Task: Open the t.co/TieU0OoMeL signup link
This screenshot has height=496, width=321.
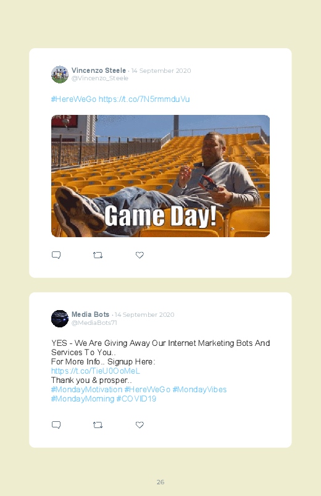Action: pos(96,371)
